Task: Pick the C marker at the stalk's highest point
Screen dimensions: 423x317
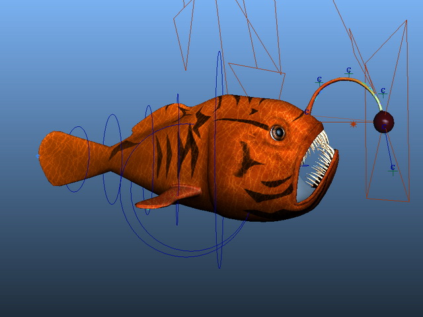Action: (x=348, y=71)
